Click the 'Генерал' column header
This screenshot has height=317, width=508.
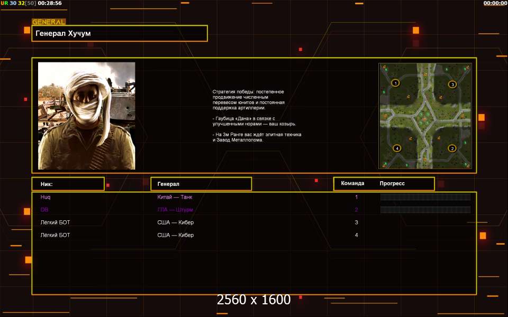pyautogui.click(x=201, y=184)
